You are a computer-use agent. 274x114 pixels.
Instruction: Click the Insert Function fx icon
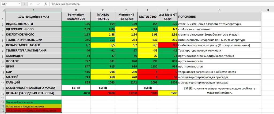[45, 4]
